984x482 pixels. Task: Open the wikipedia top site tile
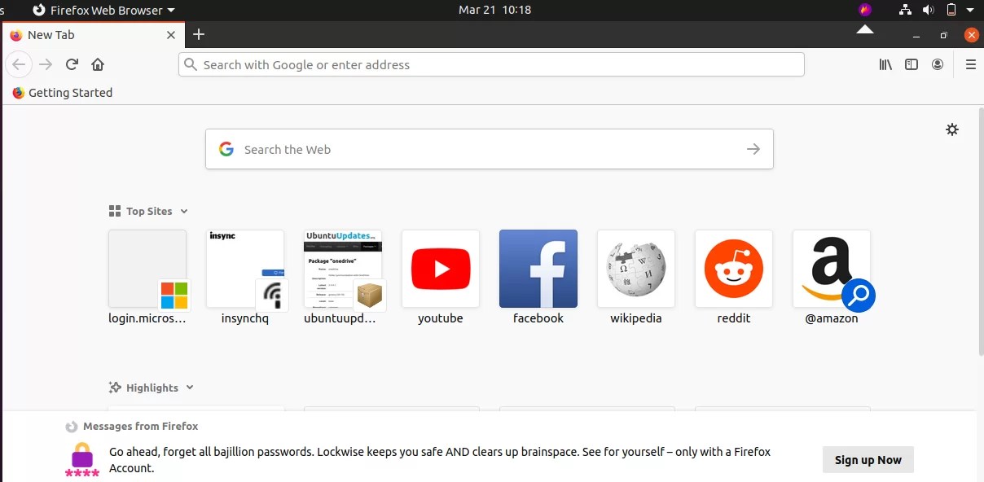click(x=635, y=268)
